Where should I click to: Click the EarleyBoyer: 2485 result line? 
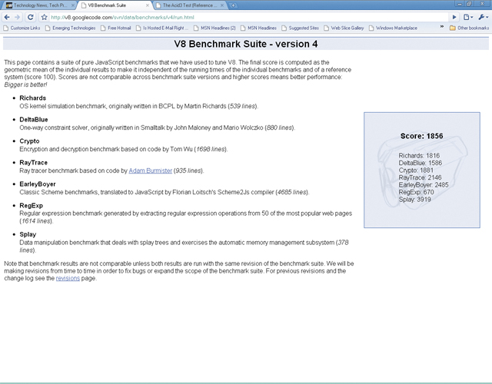424,185
